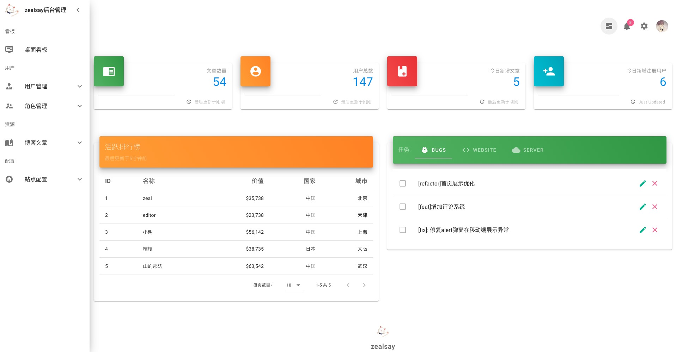
Task: Expand the 博客文章 sidebar menu
Action: 45,143
